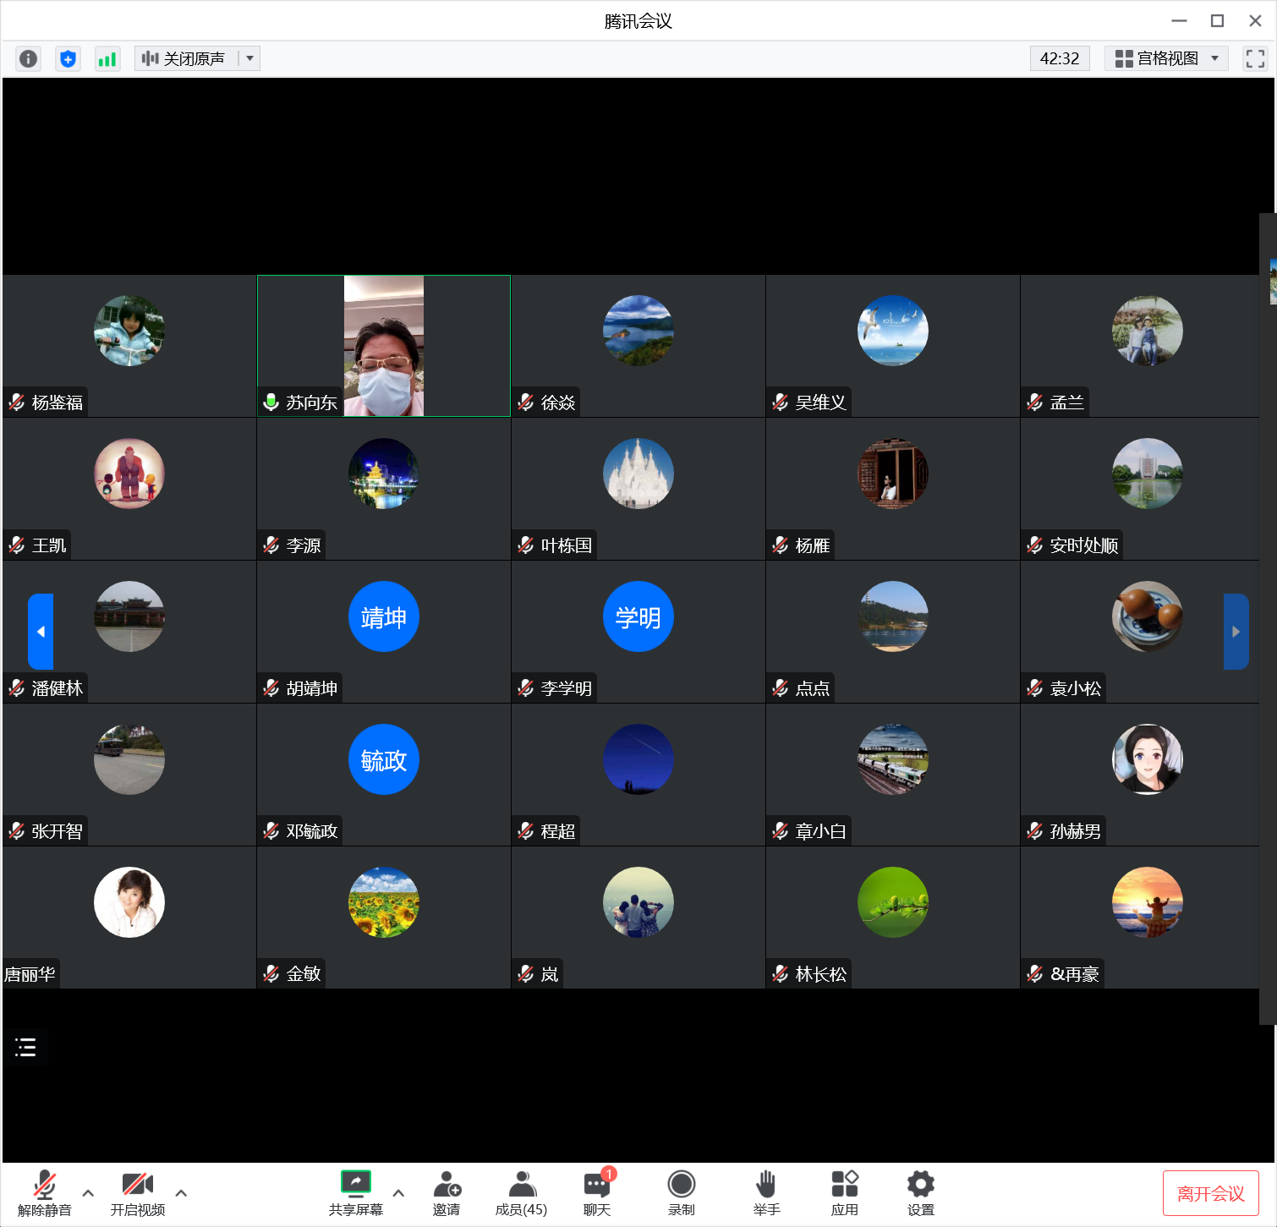Image resolution: width=1277 pixels, height=1227 pixels.
Task: Turn on camera with 开启视频
Action: coord(137,1192)
